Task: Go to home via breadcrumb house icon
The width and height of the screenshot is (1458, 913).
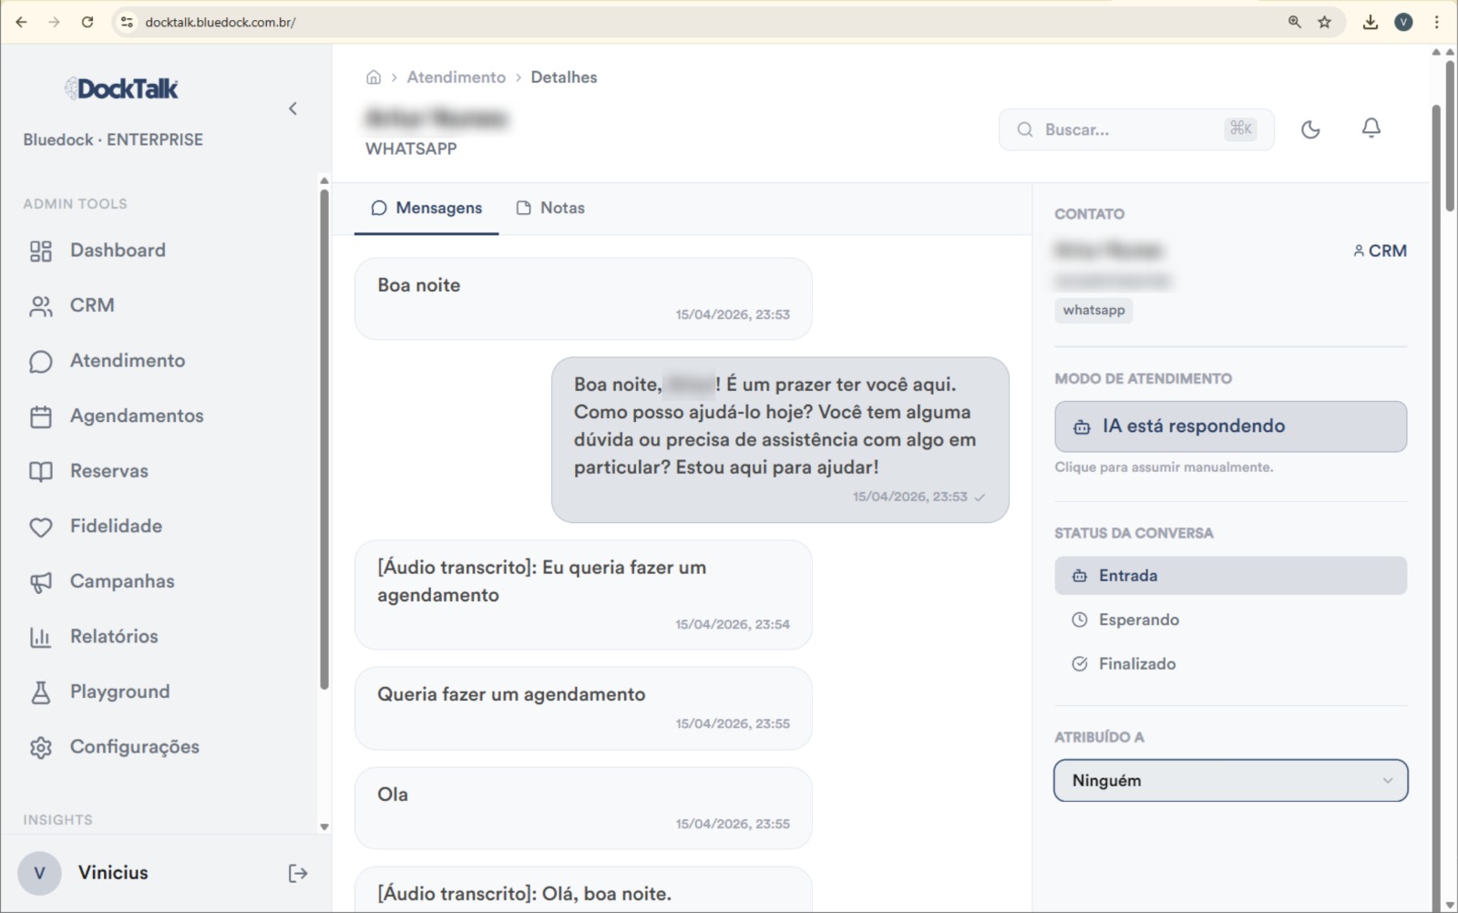Action: point(374,77)
